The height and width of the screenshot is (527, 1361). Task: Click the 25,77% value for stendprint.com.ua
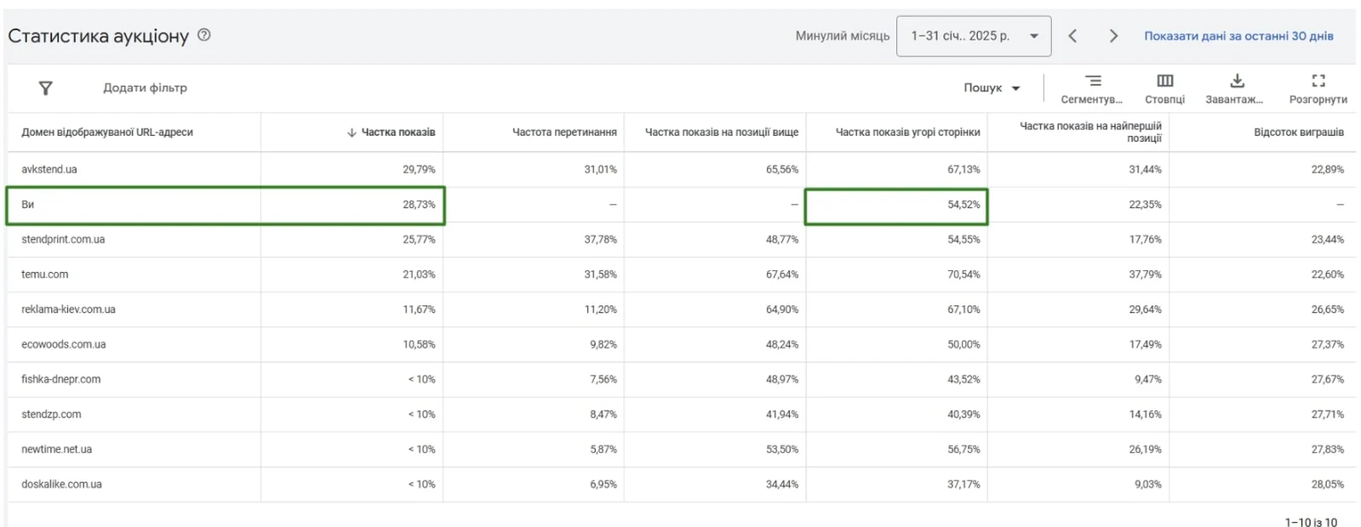(x=419, y=239)
